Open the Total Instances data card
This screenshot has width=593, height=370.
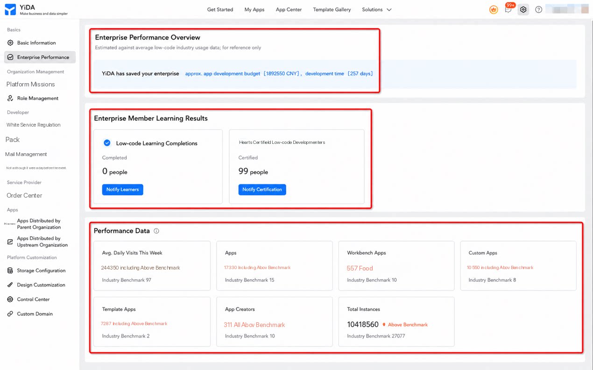[396, 322]
